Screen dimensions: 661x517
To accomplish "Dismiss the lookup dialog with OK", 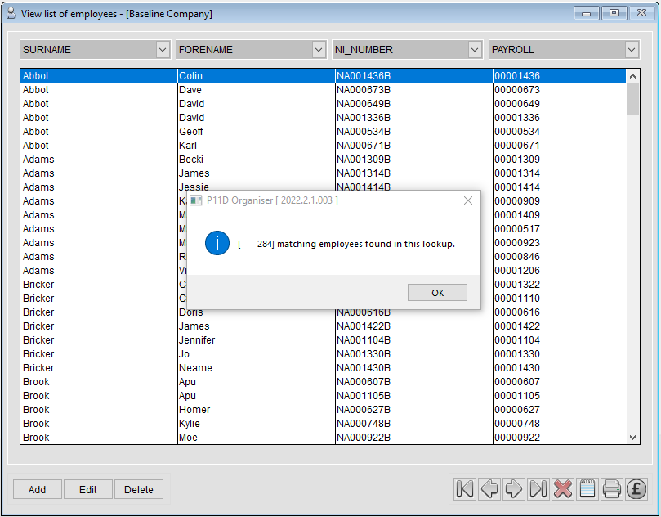I will pyautogui.click(x=437, y=292).
